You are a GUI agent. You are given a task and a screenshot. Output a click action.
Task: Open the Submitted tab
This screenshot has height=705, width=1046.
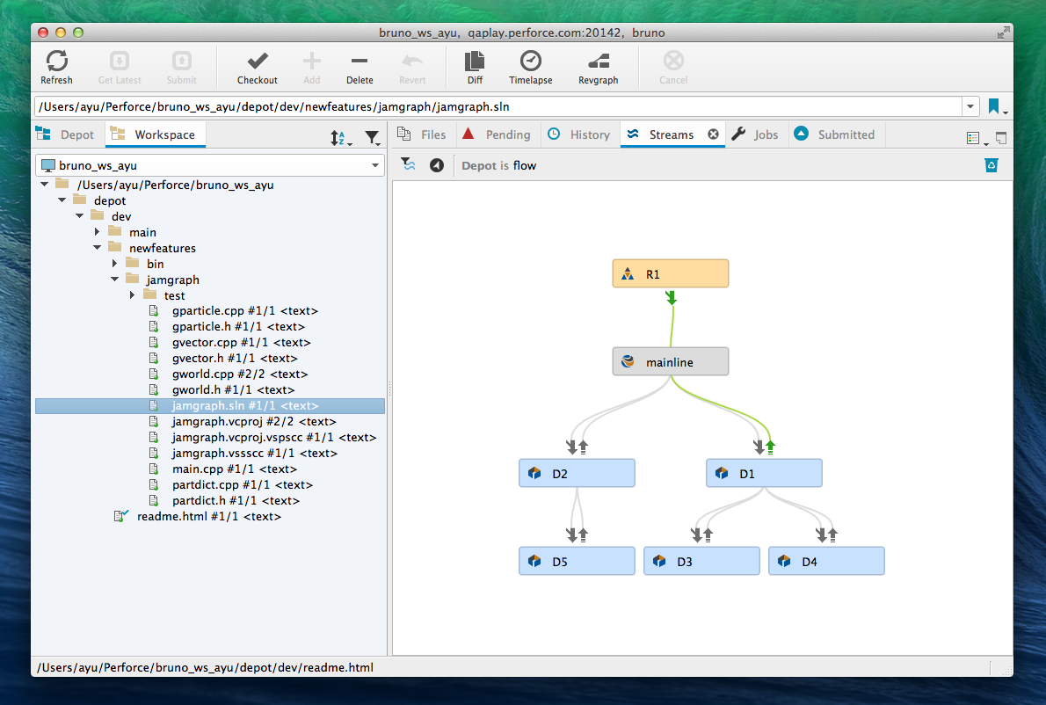[x=835, y=134]
